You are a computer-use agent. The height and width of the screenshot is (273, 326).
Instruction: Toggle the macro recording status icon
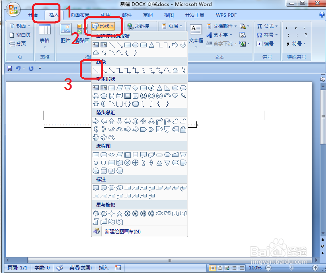(x=118, y=267)
